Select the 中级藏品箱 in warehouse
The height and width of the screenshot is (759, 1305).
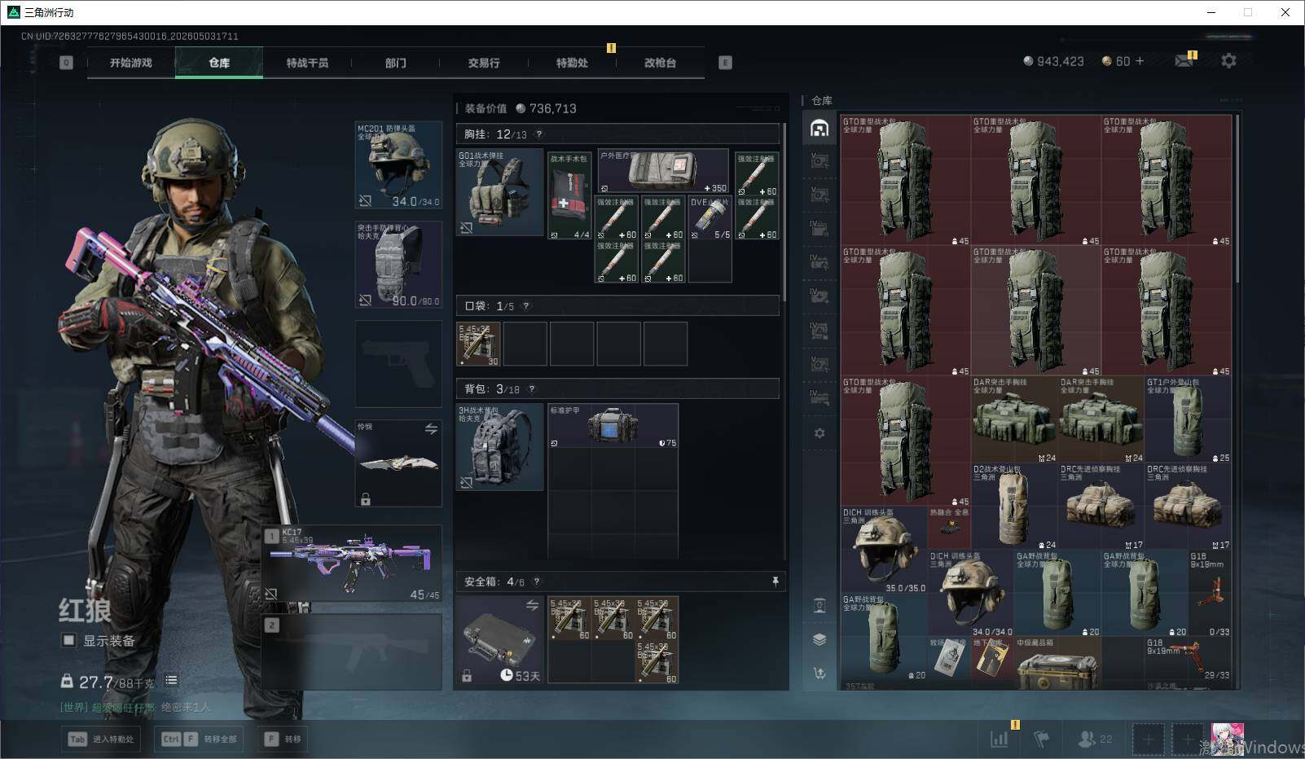tap(1057, 664)
